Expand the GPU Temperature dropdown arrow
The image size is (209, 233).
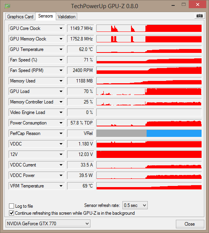tap(61, 49)
